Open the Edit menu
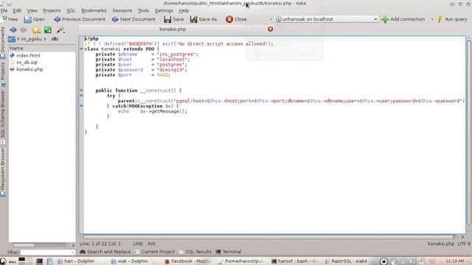Image resolution: width=472 pixels, height=265 pixels. (x=17, y=10)
